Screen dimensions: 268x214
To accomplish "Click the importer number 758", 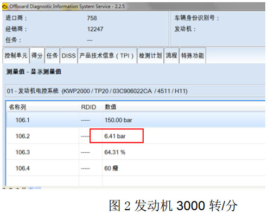I will [x=92, y=18].
